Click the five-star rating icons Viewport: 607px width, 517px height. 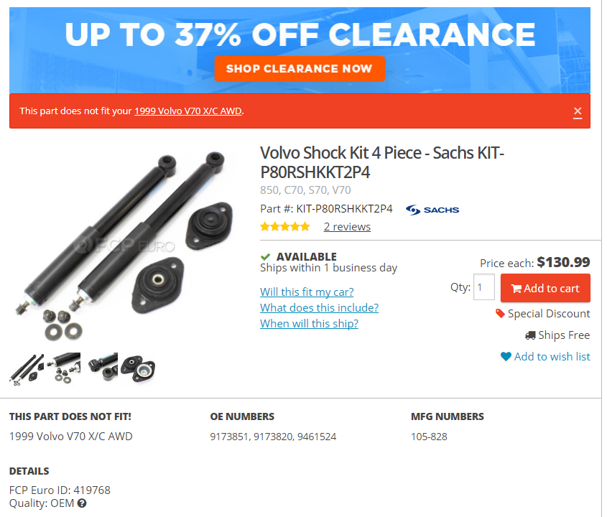[x=285, y=227]
